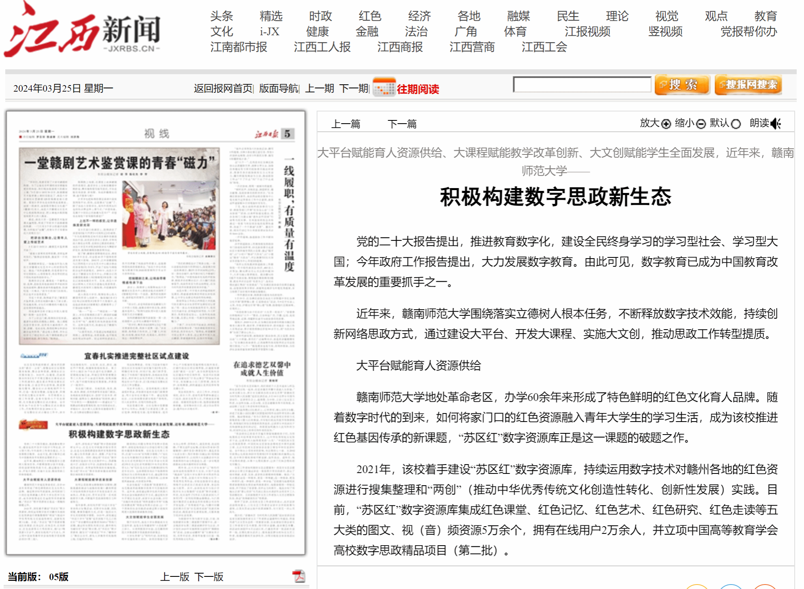
Task: Open the 江西商报 link
Action: [x=400, y=47]
